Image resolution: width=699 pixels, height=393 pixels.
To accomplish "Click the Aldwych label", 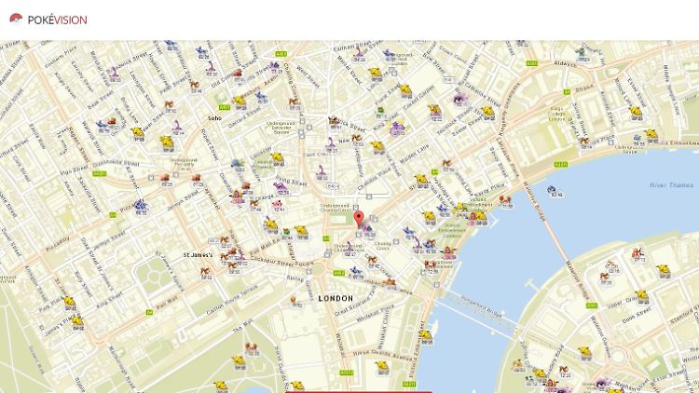I will click(x=565, y=64).
